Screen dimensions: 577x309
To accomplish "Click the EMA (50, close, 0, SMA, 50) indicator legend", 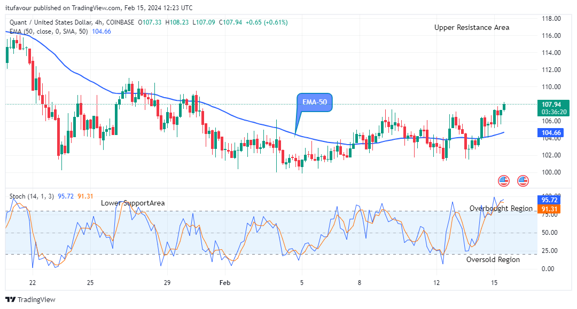I will point(49,31).
